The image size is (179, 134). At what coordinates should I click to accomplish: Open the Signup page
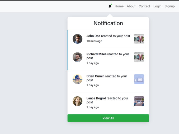coord(169,6)
